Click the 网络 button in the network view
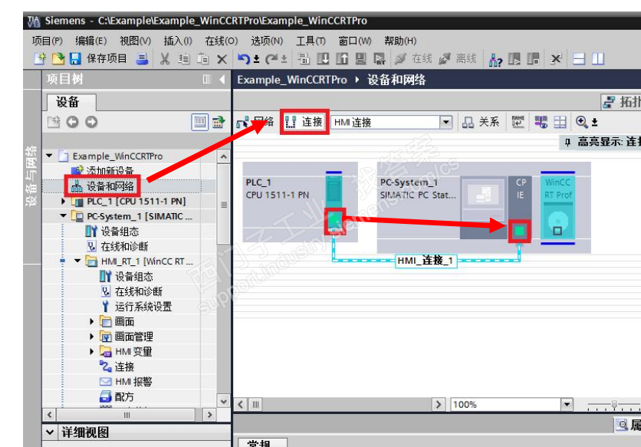 click(x=255, y=122)
